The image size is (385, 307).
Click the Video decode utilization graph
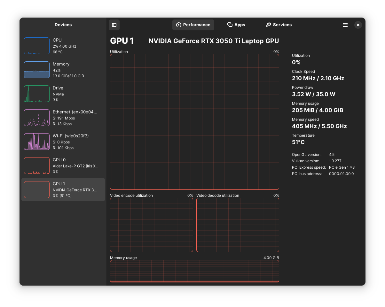pyautogui.click(x=238, y=225)
